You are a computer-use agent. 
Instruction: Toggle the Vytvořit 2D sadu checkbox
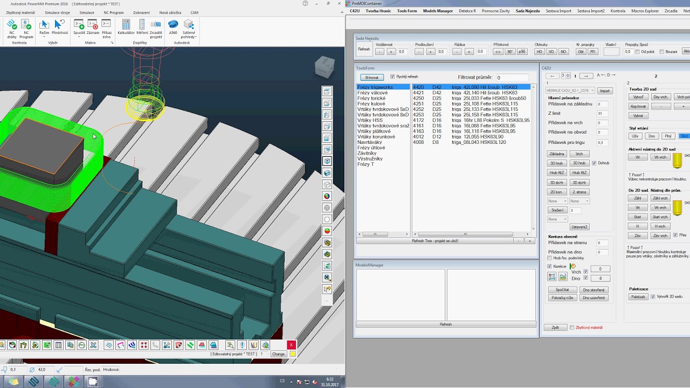click(x=653, y=296)
